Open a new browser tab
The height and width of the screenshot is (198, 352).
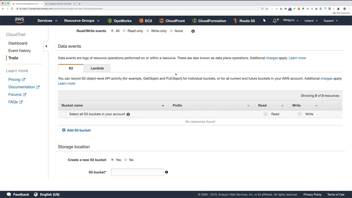point(79,4)
